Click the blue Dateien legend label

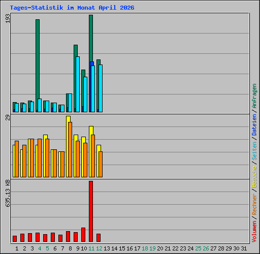click(254, 124)
